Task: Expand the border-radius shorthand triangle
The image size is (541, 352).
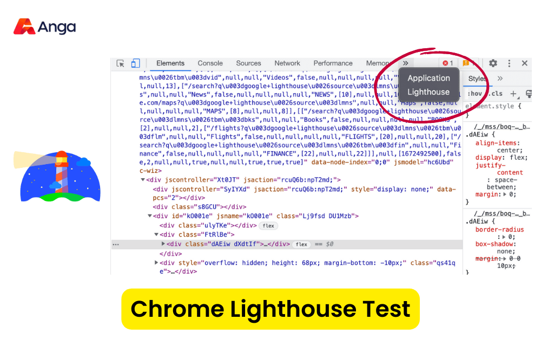Action: [x=504, y=237]
